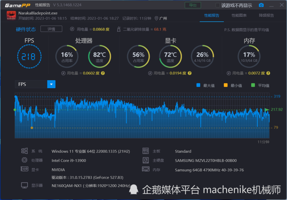The image size is (287, 200).
Task: Switch to the 降频报告 tab
Action: click(x=266, y=16)
